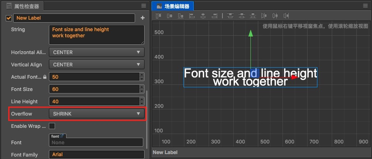
Task: Click the red X-axis gizmo arrow
Action: click(294, 77)
